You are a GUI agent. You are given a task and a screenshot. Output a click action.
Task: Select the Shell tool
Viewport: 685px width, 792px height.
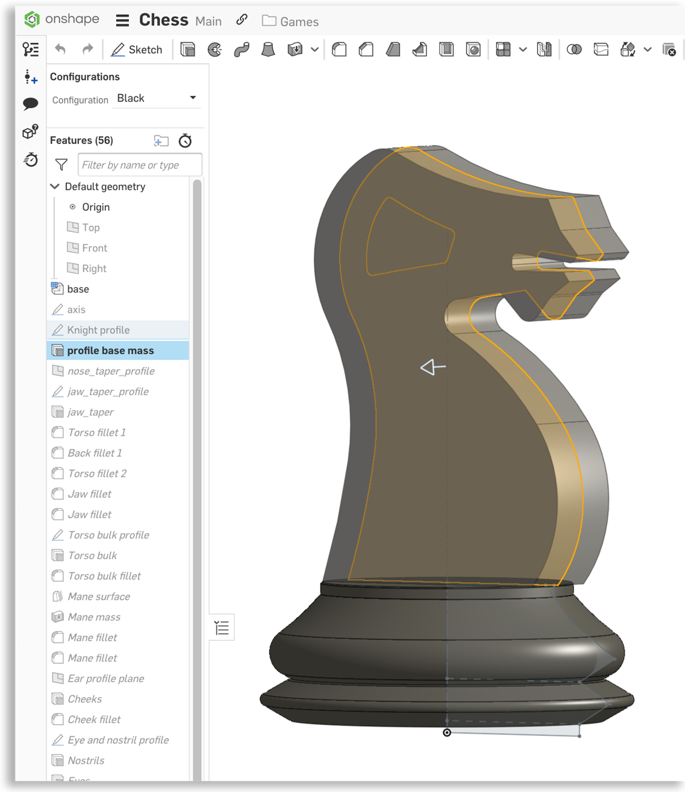pos(447,50)
